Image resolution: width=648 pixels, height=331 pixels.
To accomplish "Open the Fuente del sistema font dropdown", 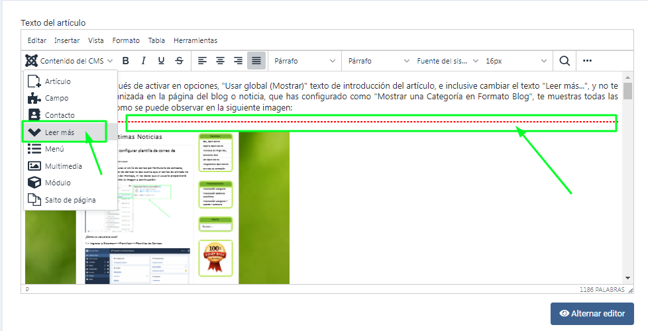I will pyautogui.click(x=447, y=61).
